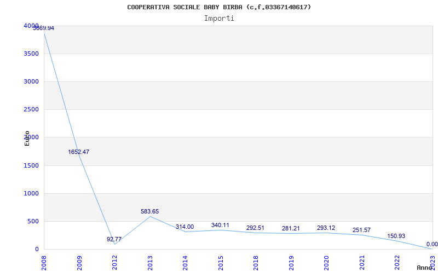The height and width of the screenshot is (273, 438).
Task: Click the 2013 year tick label
Action: pyautogui.click(x=150, y=262)
